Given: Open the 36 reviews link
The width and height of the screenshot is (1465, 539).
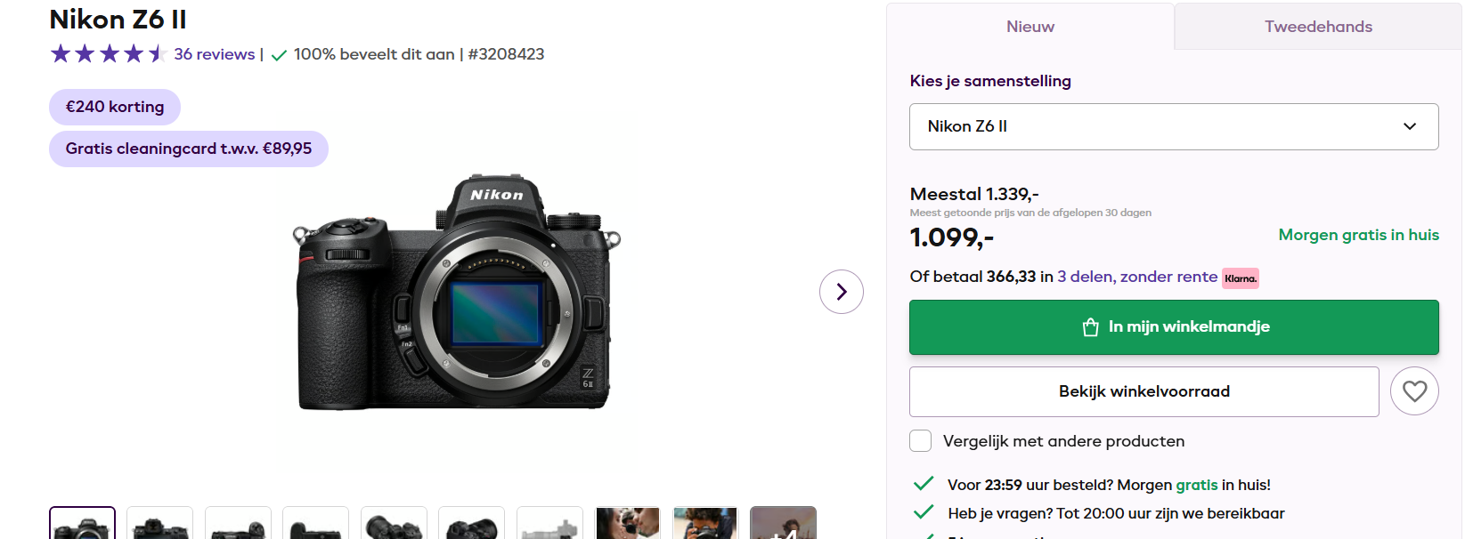Looking at the screenshot, I should 213,54.
